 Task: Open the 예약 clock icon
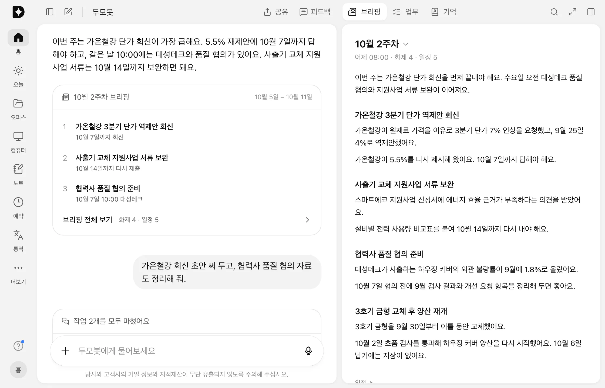pos(18,202)
